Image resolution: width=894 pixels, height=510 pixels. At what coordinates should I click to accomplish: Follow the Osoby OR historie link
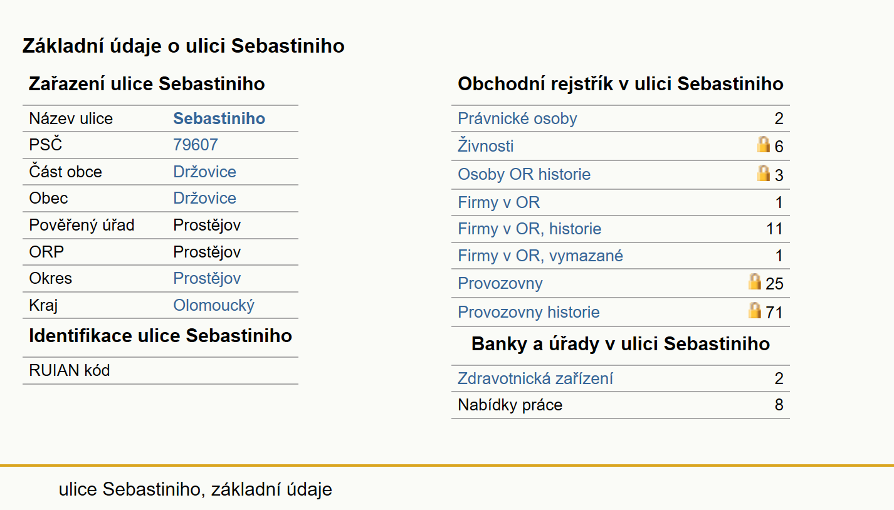524,174
